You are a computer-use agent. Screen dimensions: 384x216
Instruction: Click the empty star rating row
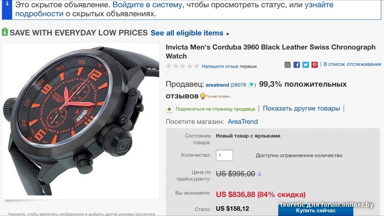pos(182,66)
